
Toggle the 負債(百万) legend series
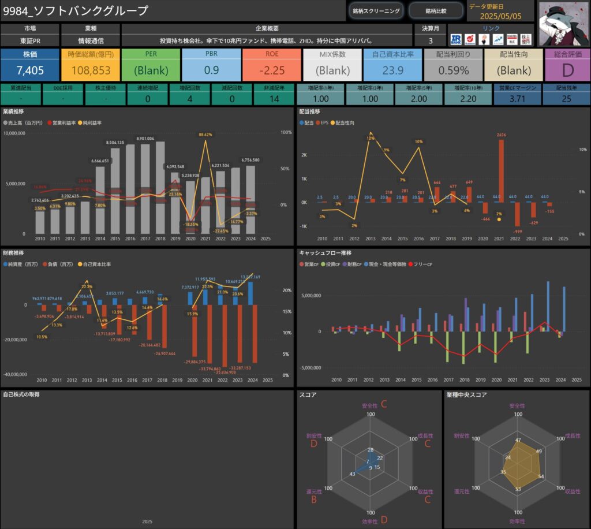click(58, 264)
